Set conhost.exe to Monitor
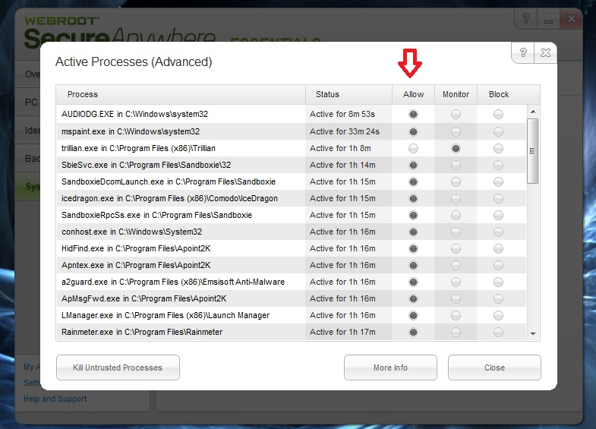596x429 pixels. 456,232
